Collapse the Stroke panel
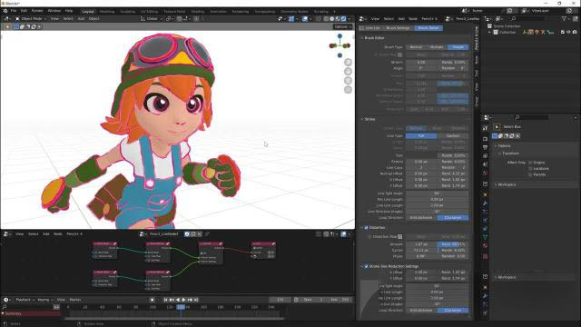Image resolution: width=581 pixels, height=327 pixels. pyautogui.click(x=362, y=119)
